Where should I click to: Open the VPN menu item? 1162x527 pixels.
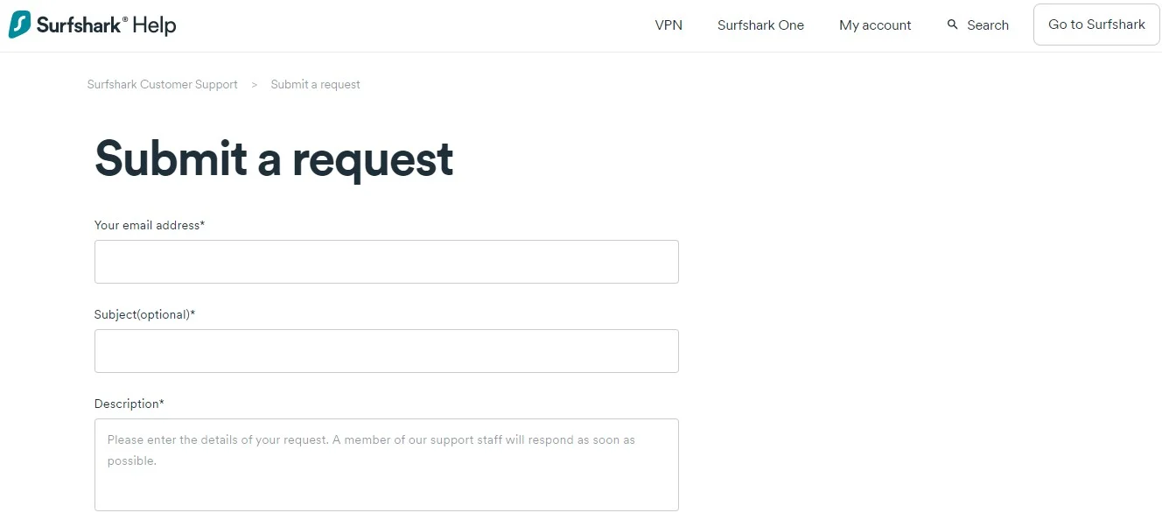coord(668,25)
